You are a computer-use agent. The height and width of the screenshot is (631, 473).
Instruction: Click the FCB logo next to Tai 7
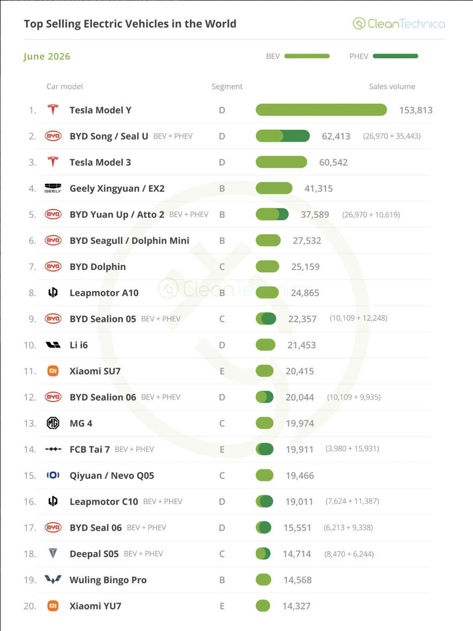[53, 449]
